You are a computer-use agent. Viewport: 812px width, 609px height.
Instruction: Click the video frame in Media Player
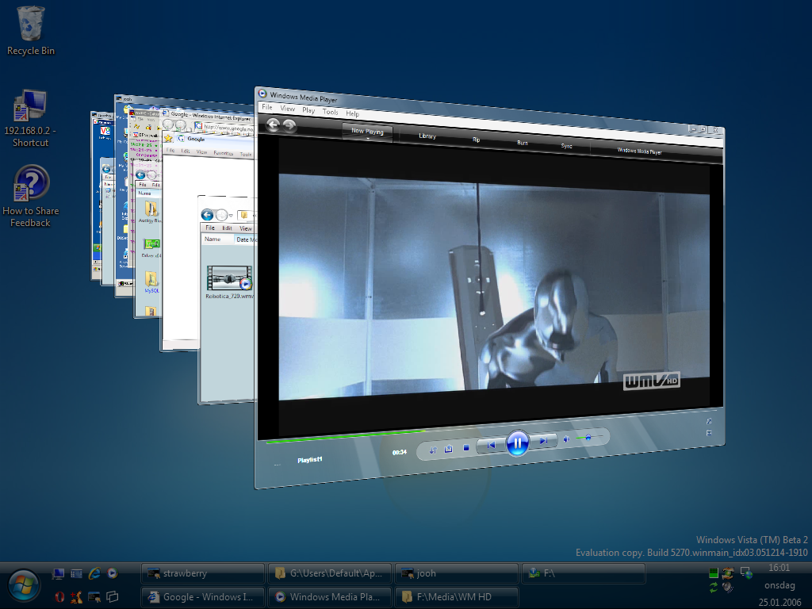(493, 287)
